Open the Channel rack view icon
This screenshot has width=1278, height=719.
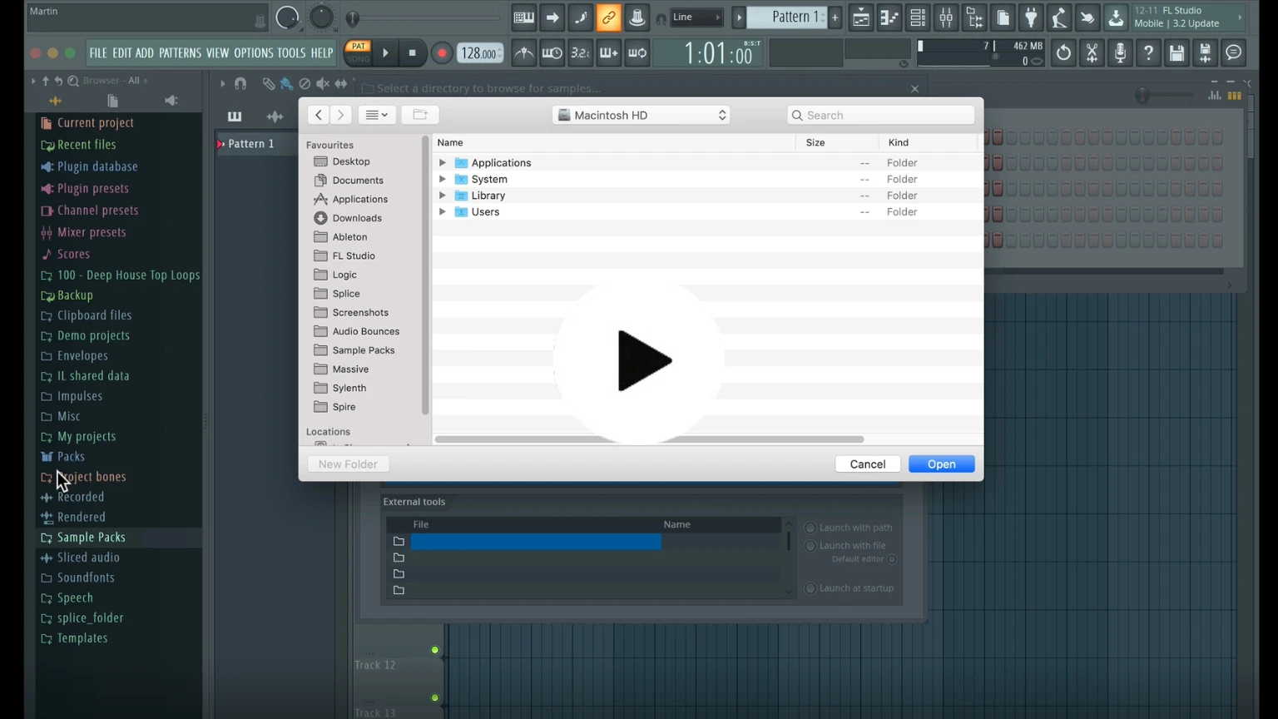point(918,17)
